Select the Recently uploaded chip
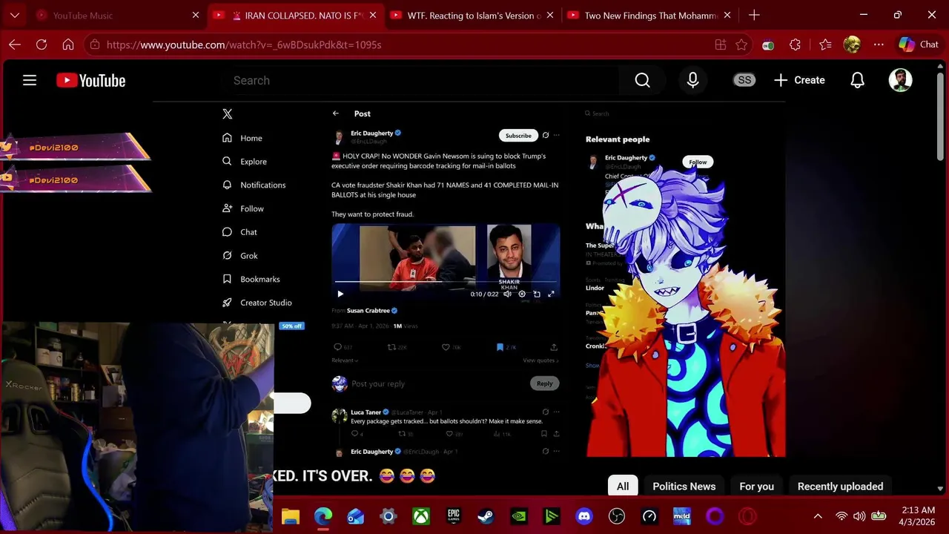Image resolution: width=949 pixels, height=534 pixels. tap(840, 487)
